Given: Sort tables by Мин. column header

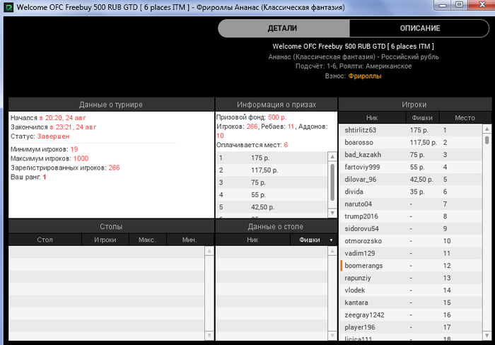Looking at the screenshot, I should coord(190,240).
